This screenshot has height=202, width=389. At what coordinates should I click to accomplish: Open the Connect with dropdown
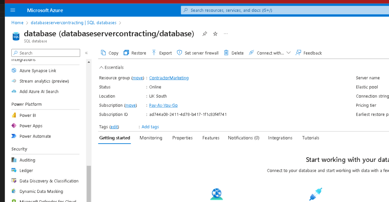[270, 53]
